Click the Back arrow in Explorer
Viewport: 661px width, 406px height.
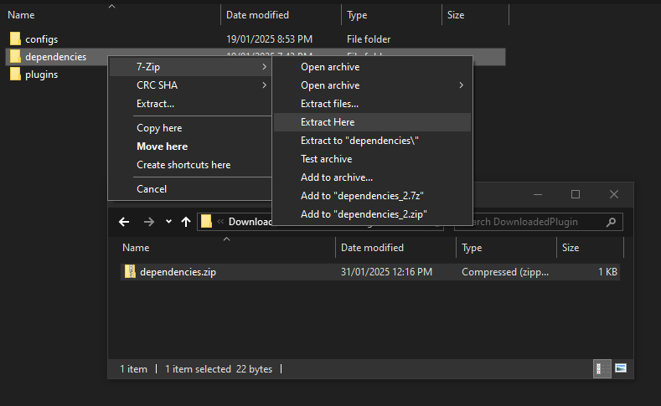point(124,222)
